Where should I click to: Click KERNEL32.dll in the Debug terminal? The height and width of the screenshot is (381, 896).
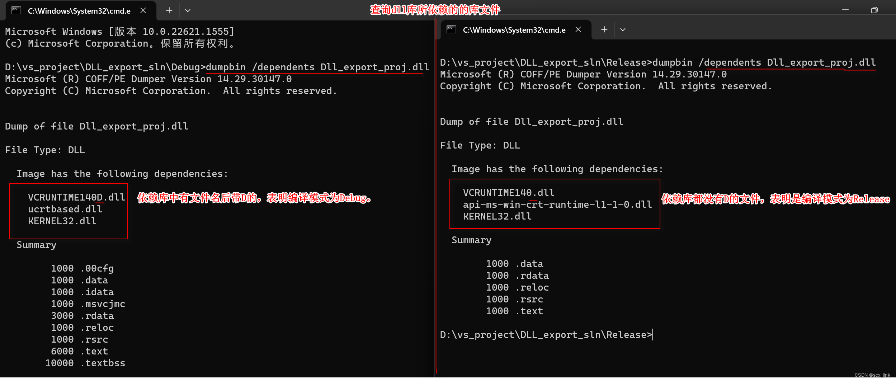(62, 221)
